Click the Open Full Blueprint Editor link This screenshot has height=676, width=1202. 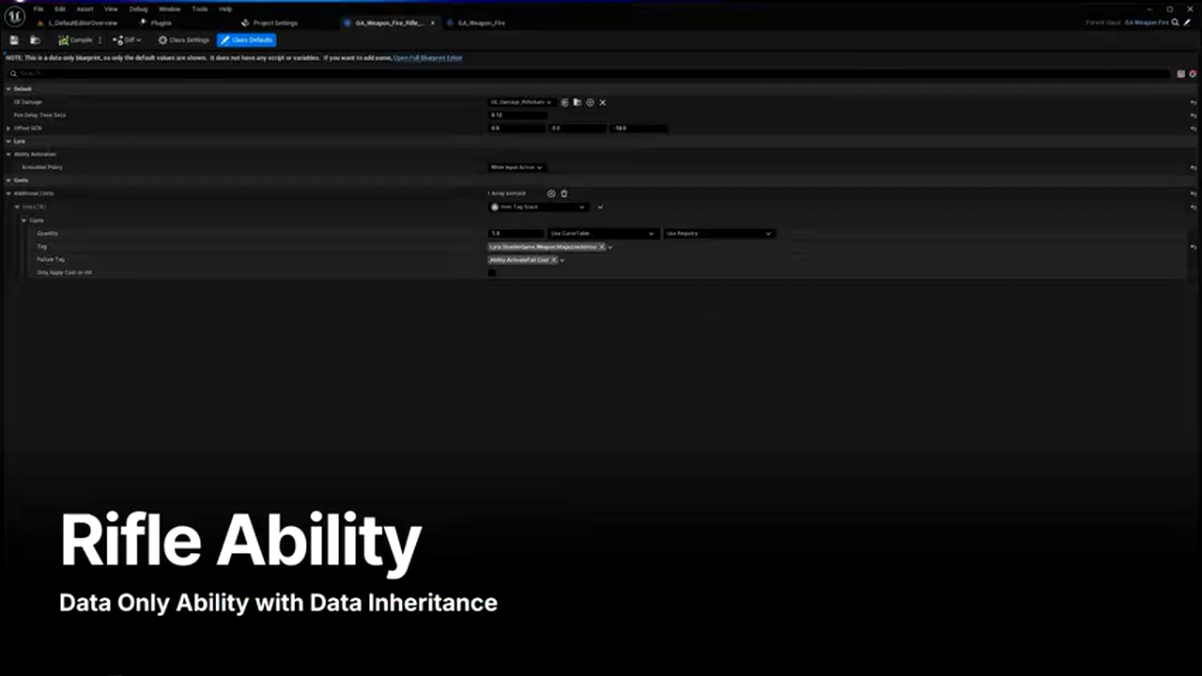point(427,58)
